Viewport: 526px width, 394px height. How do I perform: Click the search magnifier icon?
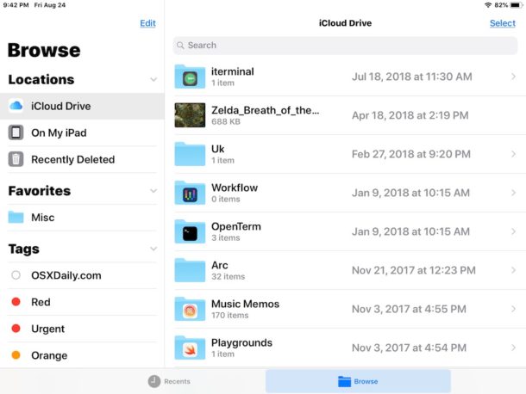[x=180, y=46]
